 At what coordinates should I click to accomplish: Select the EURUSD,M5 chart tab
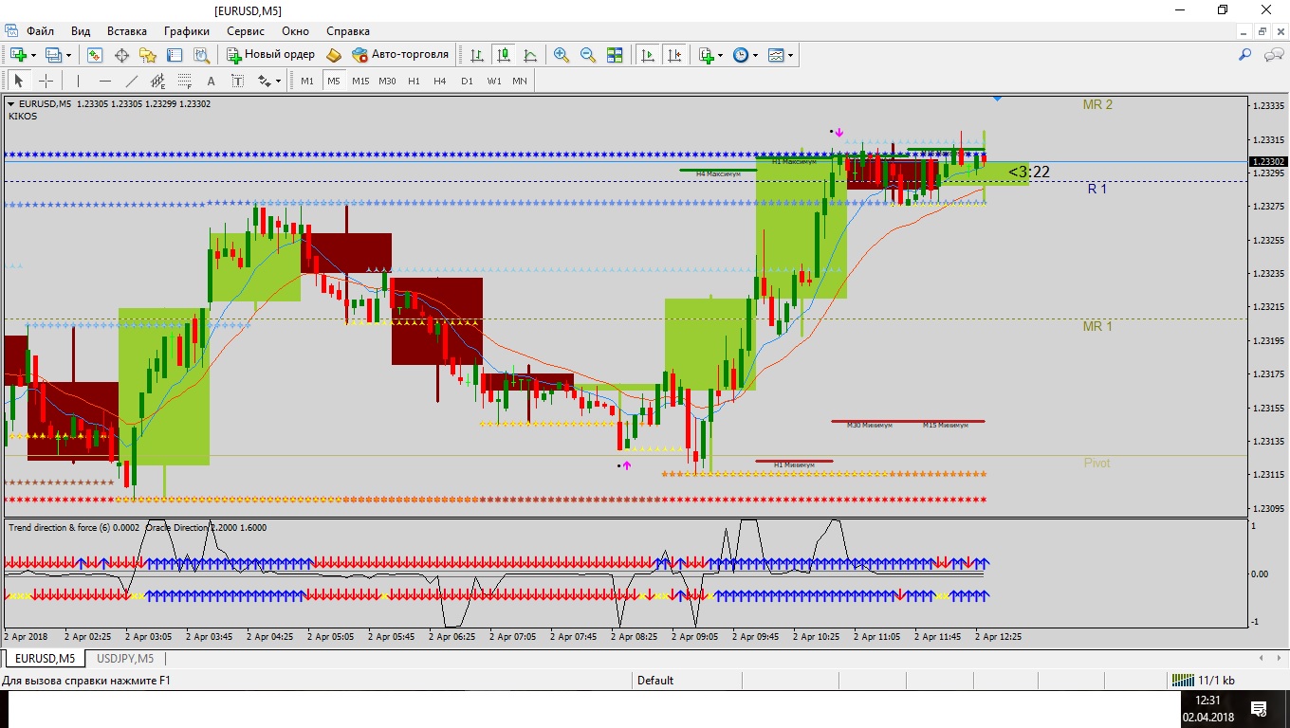click(45, 658)
